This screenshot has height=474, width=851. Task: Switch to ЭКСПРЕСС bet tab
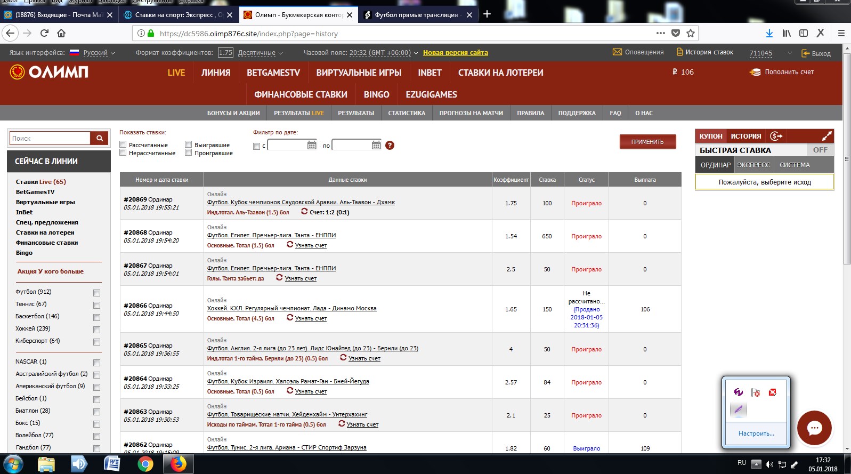point(753,165)
